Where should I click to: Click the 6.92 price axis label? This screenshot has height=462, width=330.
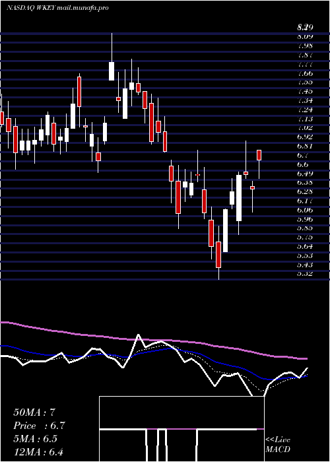pos(305,137)
